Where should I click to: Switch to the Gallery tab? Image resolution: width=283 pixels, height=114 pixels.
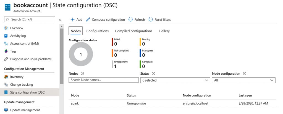[164, 31]
